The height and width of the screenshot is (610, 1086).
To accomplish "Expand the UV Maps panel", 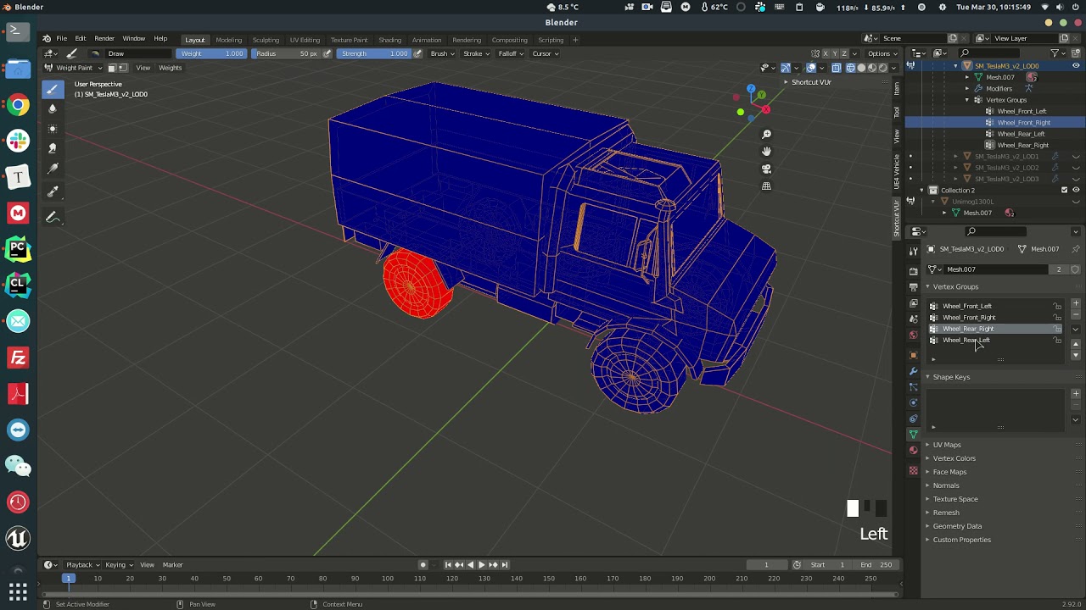I will click(946, 445).
